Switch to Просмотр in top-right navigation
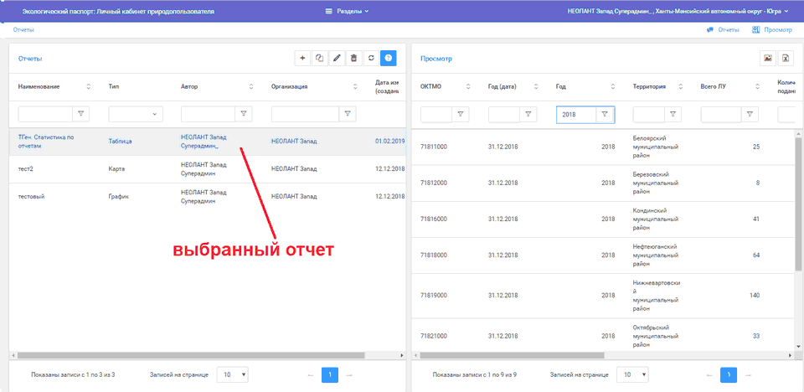 coord(772,30)
